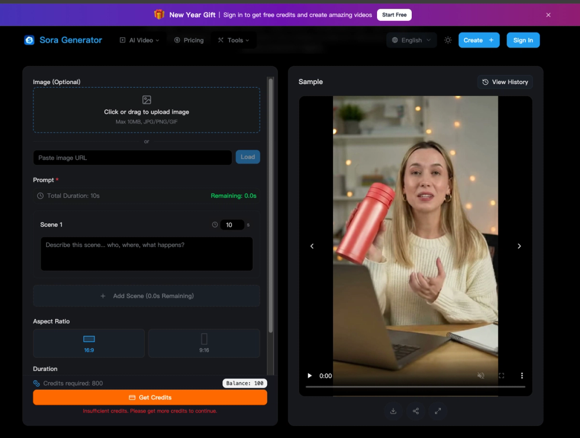Select the 16:9 aspect ratio

pos(88,343)
